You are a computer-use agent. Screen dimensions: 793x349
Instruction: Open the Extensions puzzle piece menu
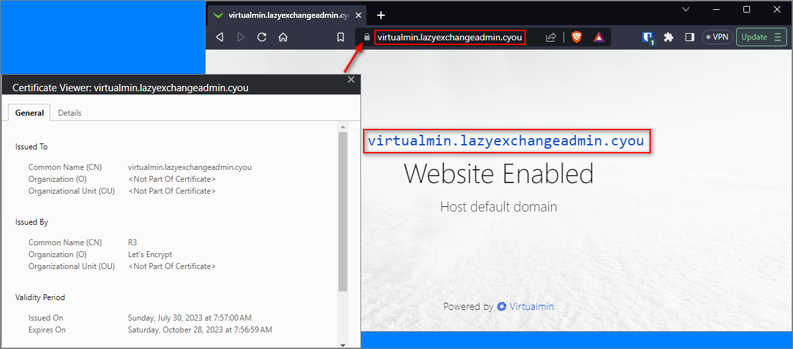[x=669, y=38]
